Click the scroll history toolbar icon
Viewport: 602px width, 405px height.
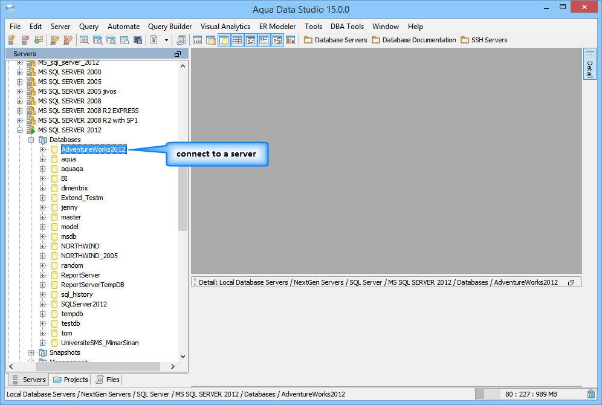point(181,39)
